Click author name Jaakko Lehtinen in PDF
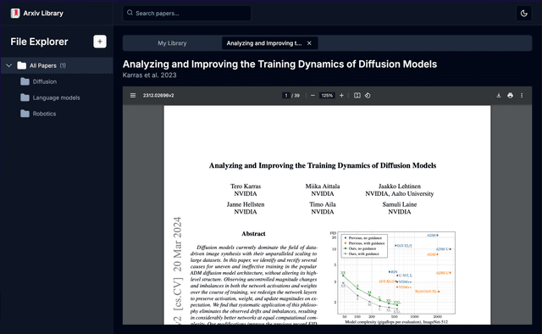Image resolution: width=542 pixels, height=334 pixels. click(x=400, y=186)
